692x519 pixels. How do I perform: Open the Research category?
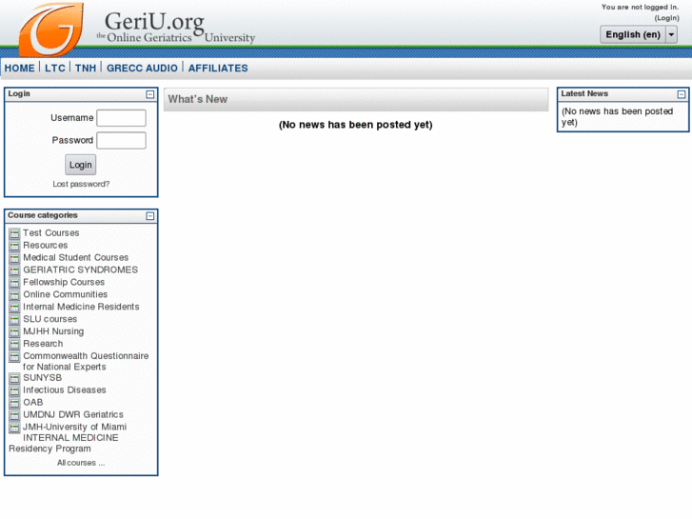43,344
